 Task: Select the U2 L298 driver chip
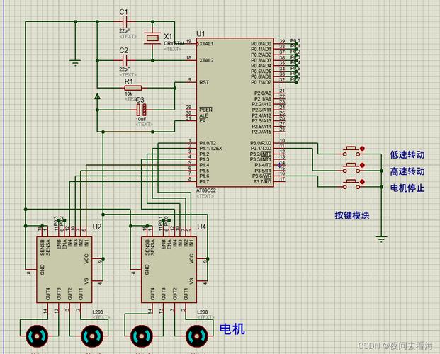[x=64, y=270]
